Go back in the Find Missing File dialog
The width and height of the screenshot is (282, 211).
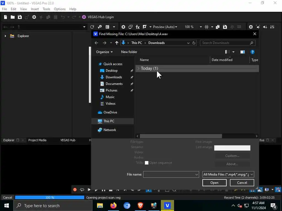click(x=96, y=43)
